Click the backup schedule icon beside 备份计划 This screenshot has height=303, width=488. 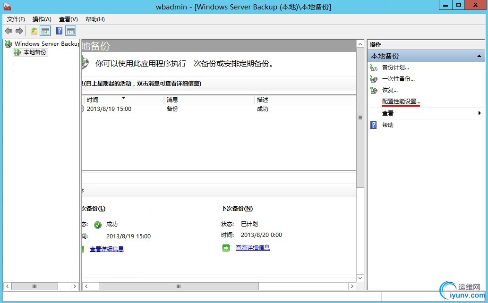point(374,67)
